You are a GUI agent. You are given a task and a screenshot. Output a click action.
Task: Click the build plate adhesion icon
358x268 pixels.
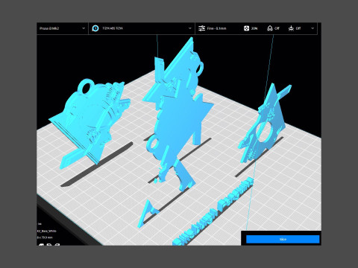pyautogui.click(x=291, y=28)
